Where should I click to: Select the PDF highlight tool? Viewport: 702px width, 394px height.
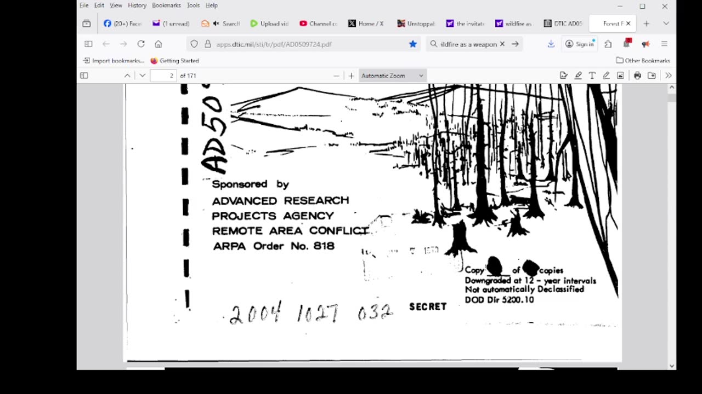[578, 76]
